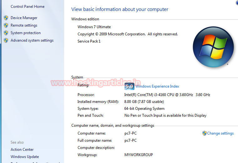Image resolution: width=238 pixels, height=163 pixels.
Task: Click the shield icon next to Change settings
Action: [x=205, y=133]
